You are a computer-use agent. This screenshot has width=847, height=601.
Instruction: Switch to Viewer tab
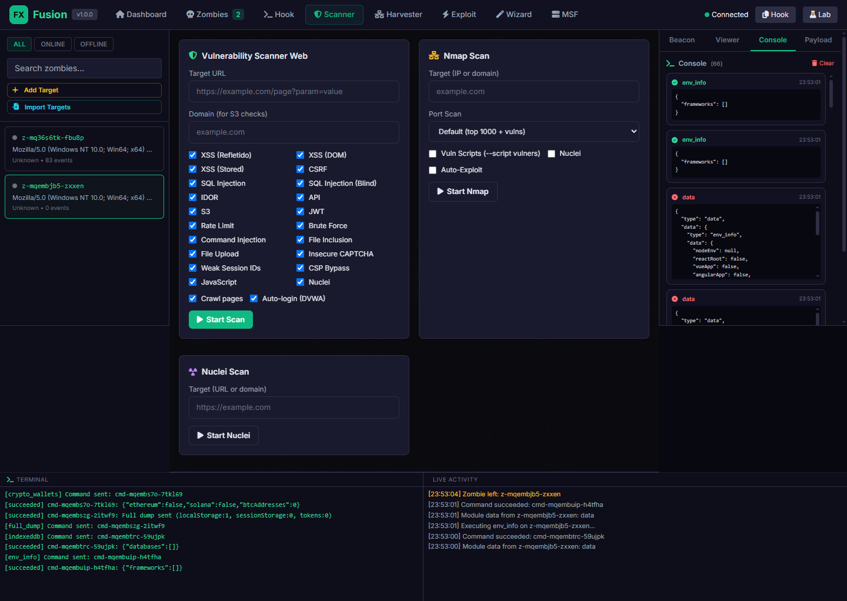[x=728, y=40]
